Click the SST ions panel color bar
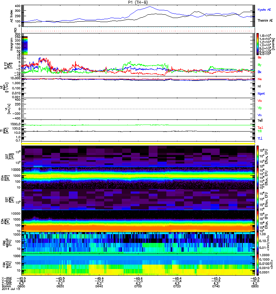This screenshot has width=276, height=294. [258, 157]
